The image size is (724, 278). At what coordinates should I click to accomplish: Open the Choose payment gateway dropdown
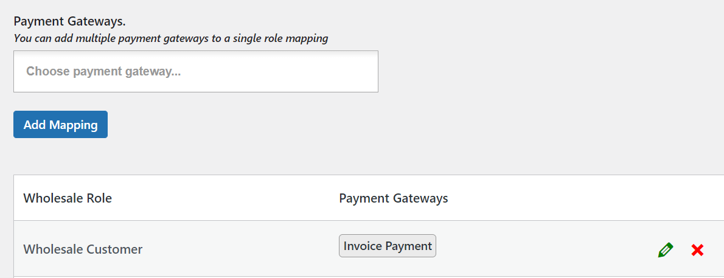coord(195,71)
